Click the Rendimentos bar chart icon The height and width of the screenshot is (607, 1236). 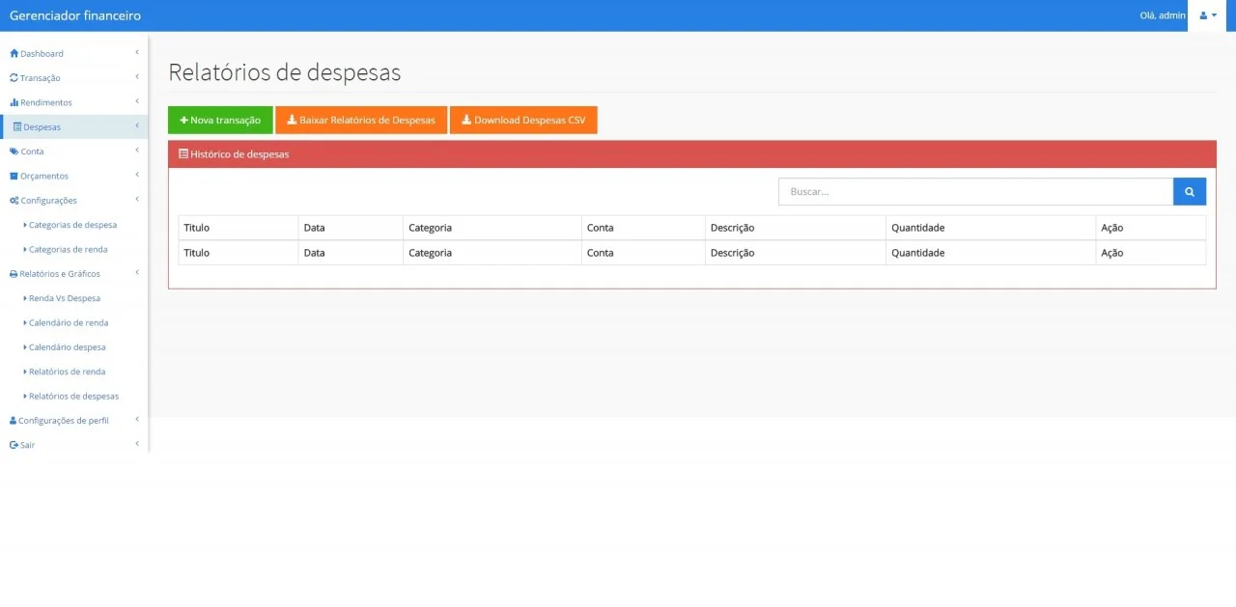pos(14,102)
